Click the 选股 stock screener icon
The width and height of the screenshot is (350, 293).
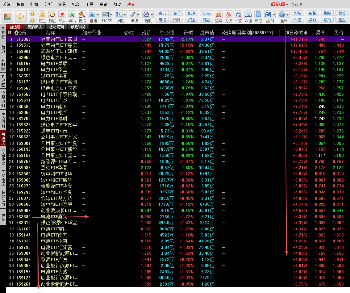[146, 15]
